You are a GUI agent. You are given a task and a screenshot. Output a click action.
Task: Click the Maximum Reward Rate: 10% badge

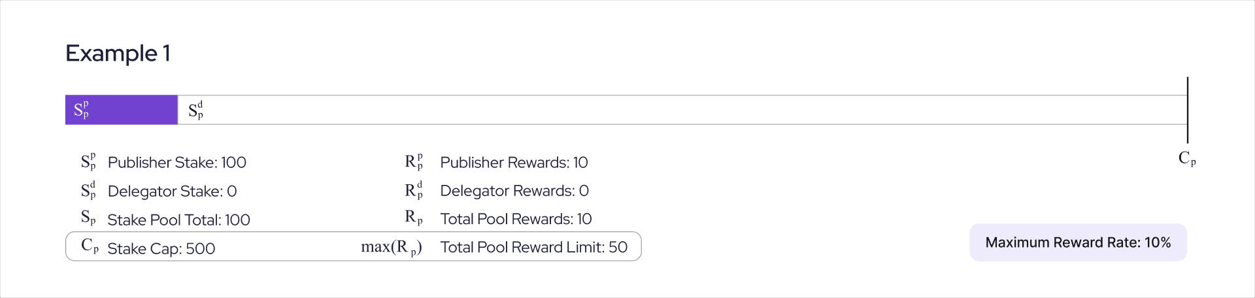1078,242
